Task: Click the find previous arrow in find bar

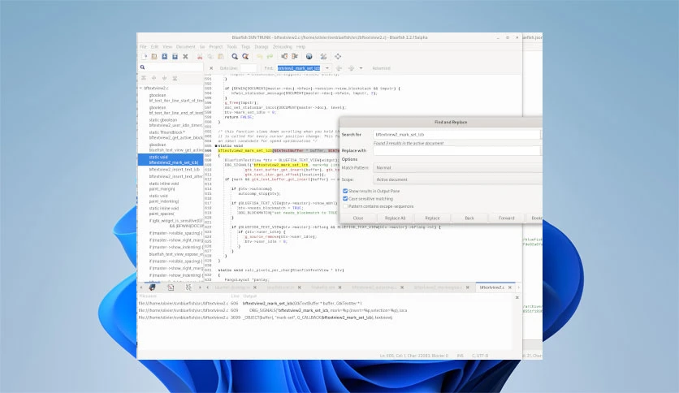Action: 339,68
